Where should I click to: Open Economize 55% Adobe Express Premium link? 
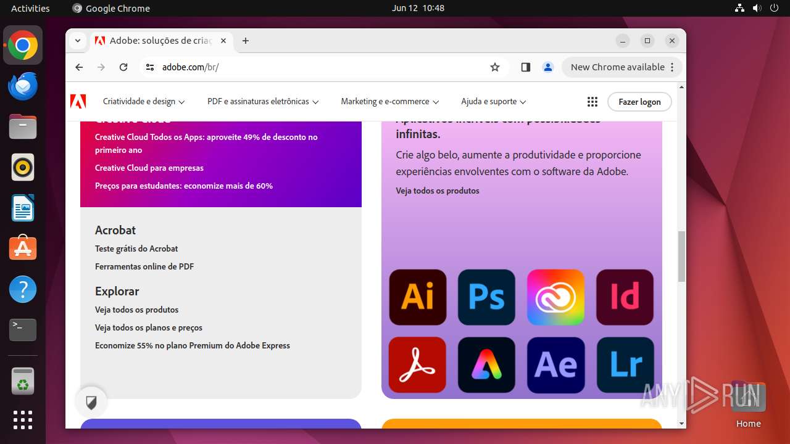[x=193, y=345]
